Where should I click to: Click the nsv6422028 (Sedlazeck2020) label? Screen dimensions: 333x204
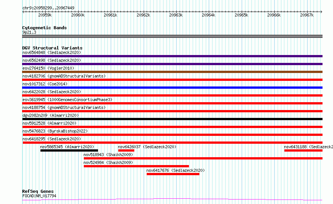52,92
